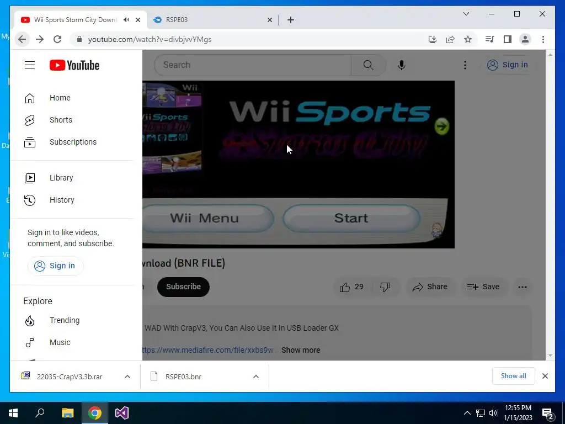Mute the Wii Sports tab audio icon

(x=126, y=20)
